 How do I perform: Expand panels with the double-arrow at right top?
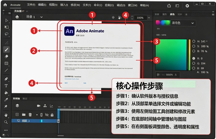tap(213, 12)
